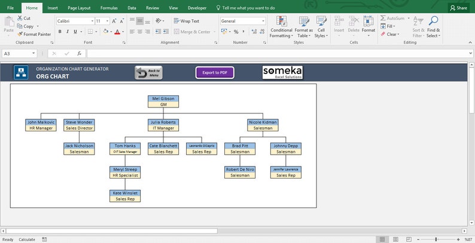Switch to Page Layout view in status bar
The image size is (475, 243).
(395, 239)
